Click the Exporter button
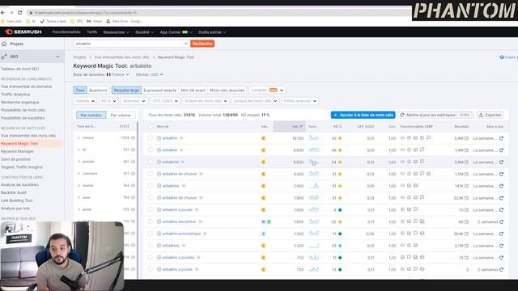This screenshot has width=518, height=291. pyautogui.click(x=490, y=115)
